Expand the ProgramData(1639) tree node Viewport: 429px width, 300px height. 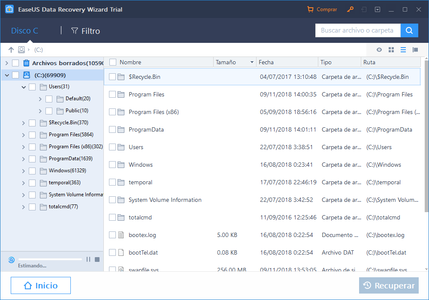(x=24, y=159)
